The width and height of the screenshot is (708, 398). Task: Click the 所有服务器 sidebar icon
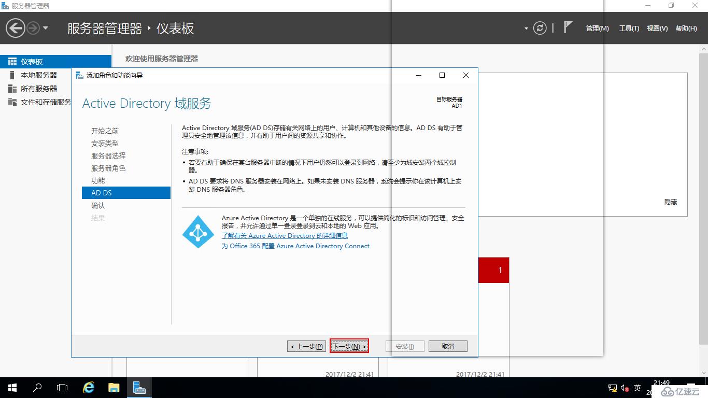pyautogui.click(x=12, y=89)
